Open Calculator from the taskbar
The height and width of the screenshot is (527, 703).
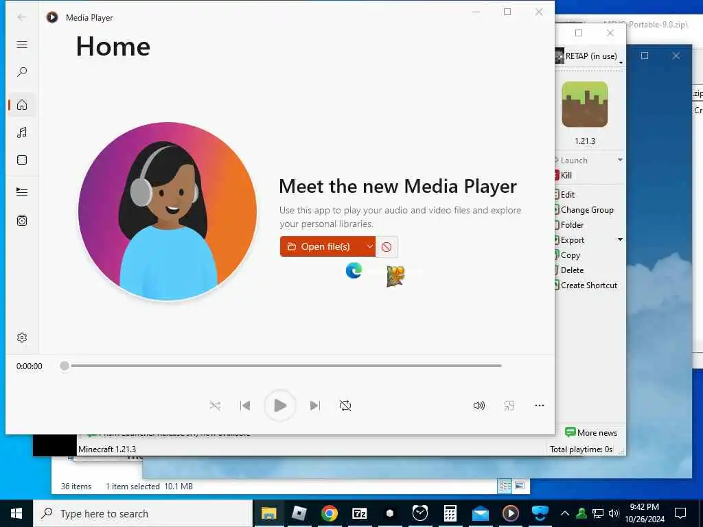coord(450,513)
